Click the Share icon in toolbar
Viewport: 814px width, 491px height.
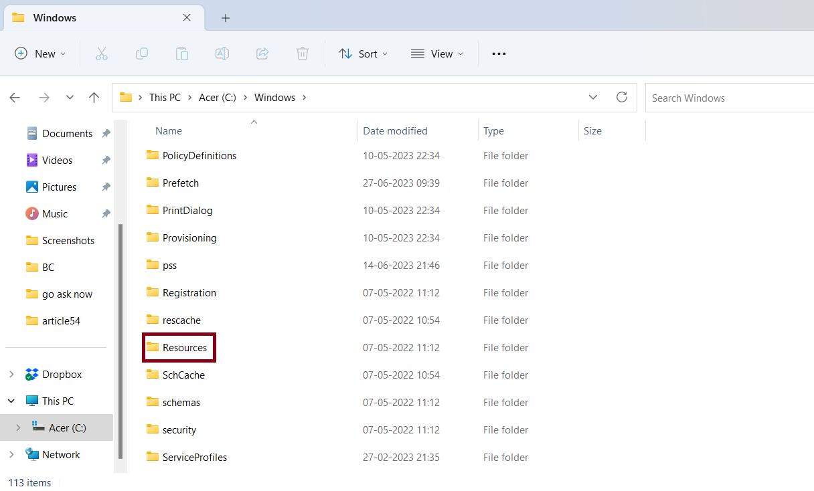[262, 54]
